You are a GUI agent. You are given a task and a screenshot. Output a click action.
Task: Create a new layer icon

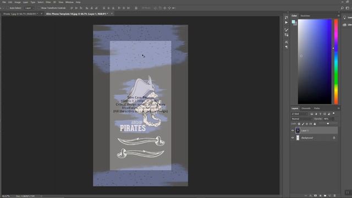point(330,196)
